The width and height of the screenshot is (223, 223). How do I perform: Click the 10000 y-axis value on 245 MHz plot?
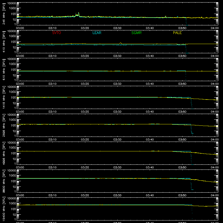click(x=12, y=3)
